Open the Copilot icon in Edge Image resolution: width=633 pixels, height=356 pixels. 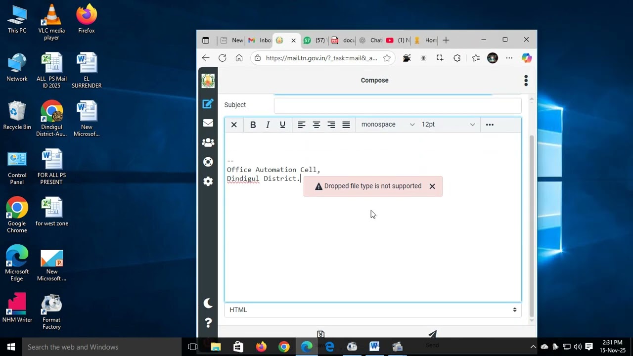coord(527,58)
